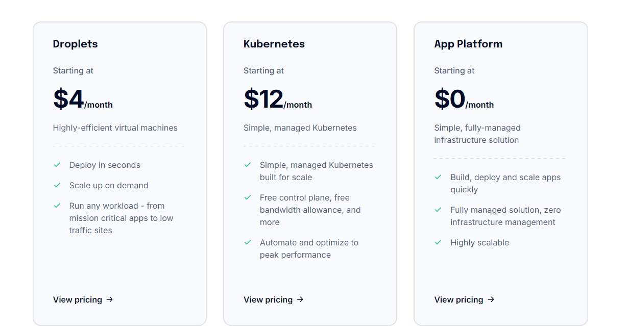Click the checkmark beside Build, deploy and scale apps
Viewport: 627px width, 326px height.
438,177
